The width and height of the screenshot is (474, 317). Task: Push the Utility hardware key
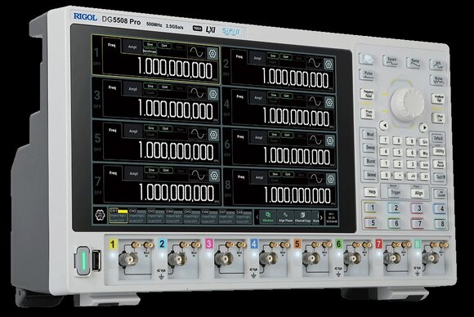coord(439,151)
